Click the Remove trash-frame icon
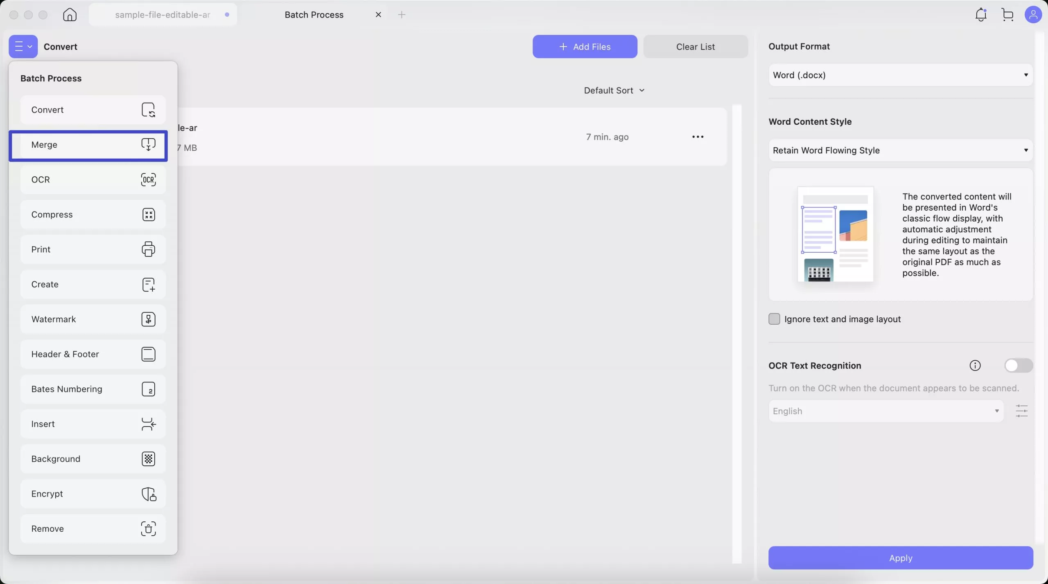The image size is (1048, 584). pyautogui.click(x=148, y=529)
